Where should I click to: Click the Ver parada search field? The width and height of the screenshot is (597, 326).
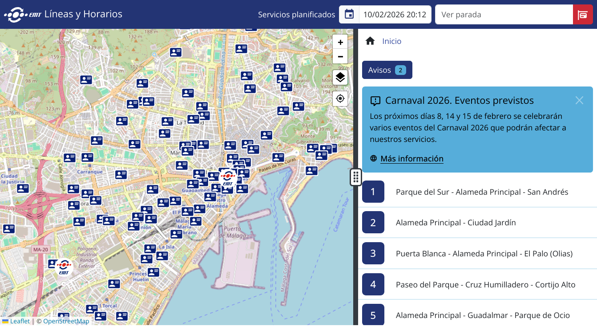[504, 15]
